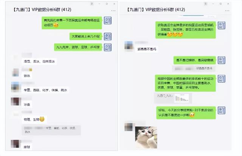Click the pin icon in the left window title bar
Image resolution: width=242 pixels, height=156 pixels.
pos(92,4)
